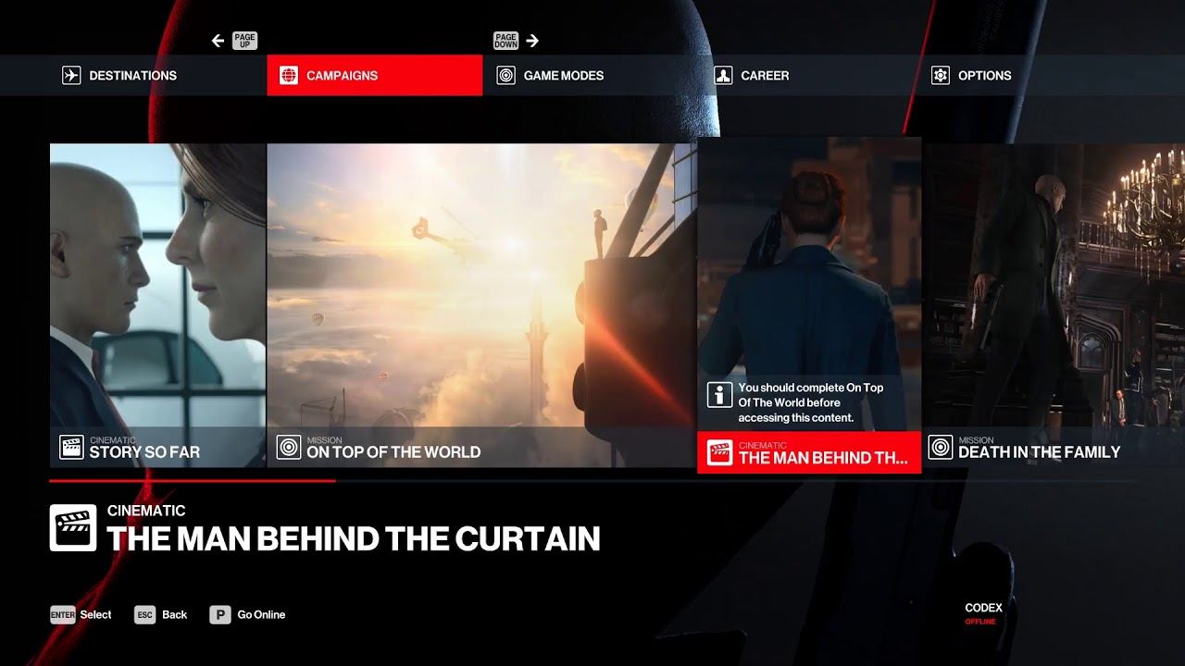Click the left arrow above the tabs
The width and height of the screenshot is (1185, 666).
pyautogui.click(x=218, y=41)
